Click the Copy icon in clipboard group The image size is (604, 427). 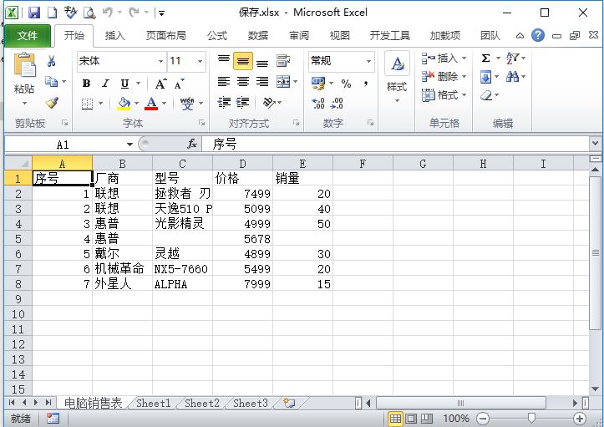coord(51,81)
